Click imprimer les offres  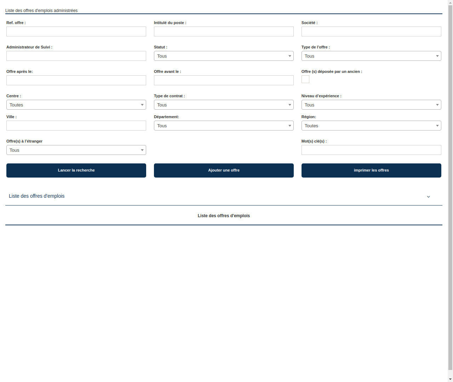pos(371,170)
